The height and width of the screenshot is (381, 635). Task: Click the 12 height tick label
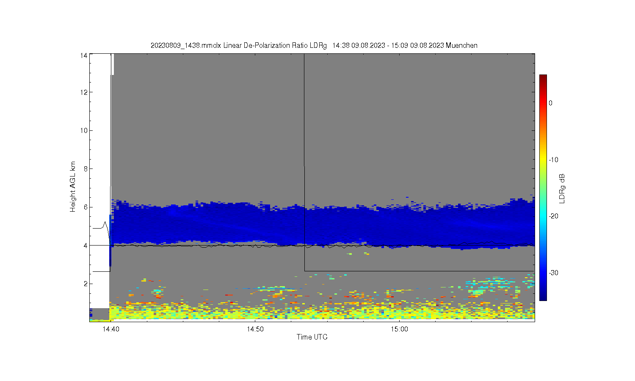click(x=84, y=92)
